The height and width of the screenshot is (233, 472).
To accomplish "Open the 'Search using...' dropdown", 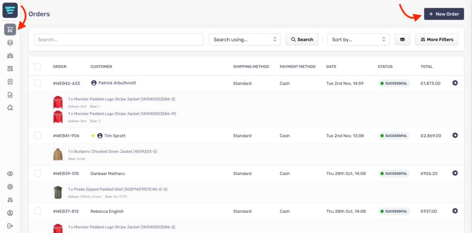I will 245,39.
